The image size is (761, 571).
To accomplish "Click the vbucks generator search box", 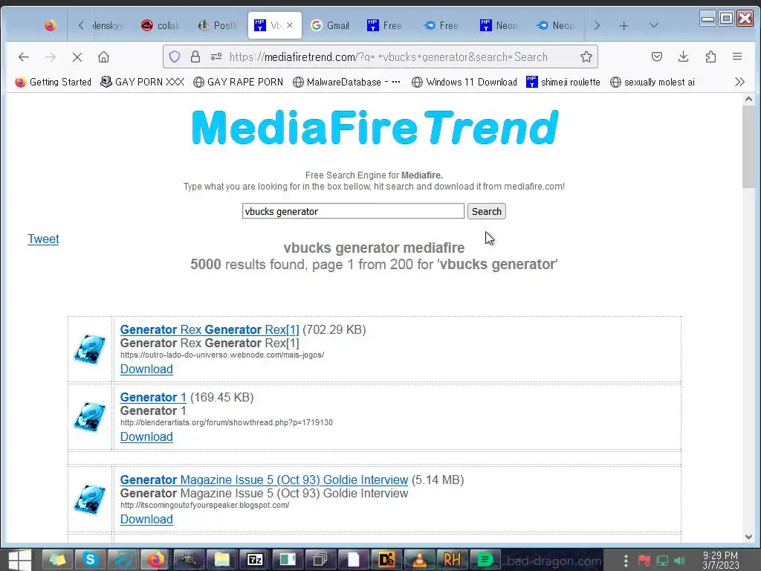I will (x=353, y=211).
